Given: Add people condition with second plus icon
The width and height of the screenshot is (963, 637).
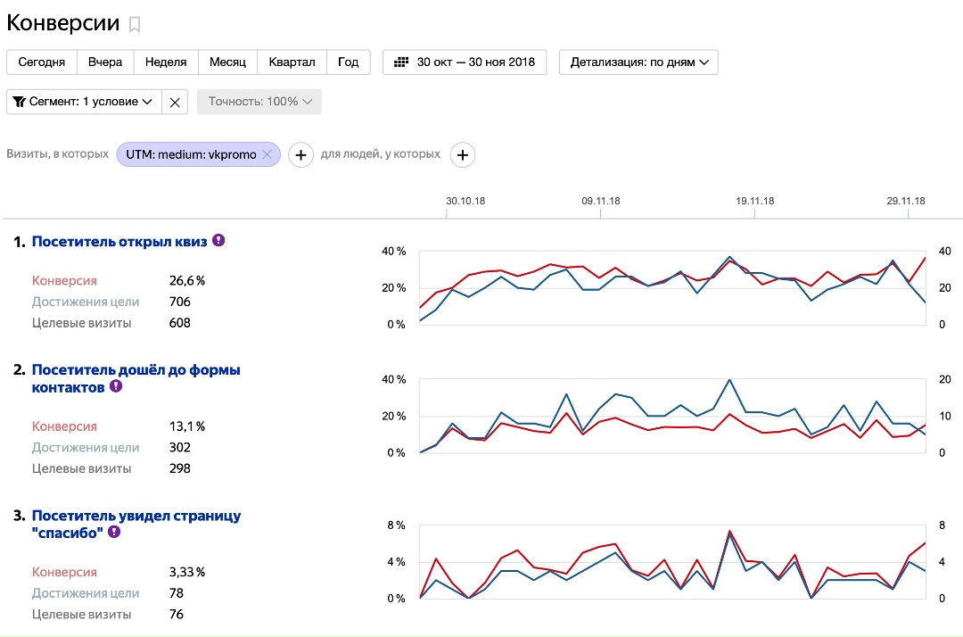Looking at the screenshot, I should pos(462,155).
